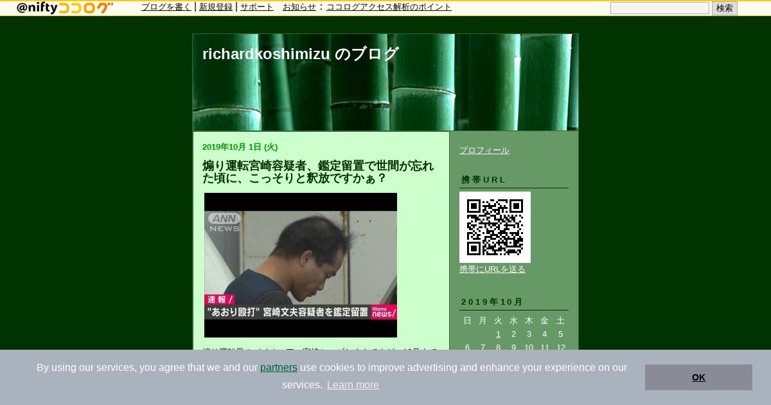Screen dimensions: 771x405
Task: Click the 検索 search button
Action: 725,8
